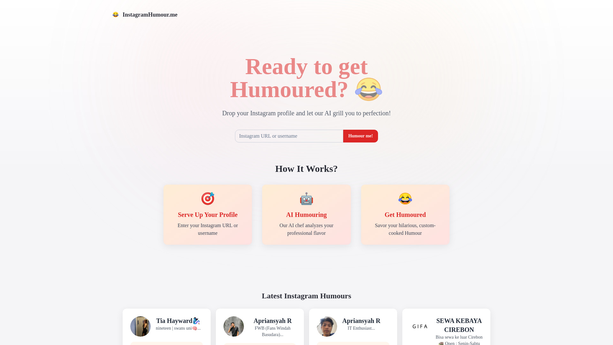Click Tia Hayward profile picture thumbnail
Viewport: 613px width, 345px height.
140,326
